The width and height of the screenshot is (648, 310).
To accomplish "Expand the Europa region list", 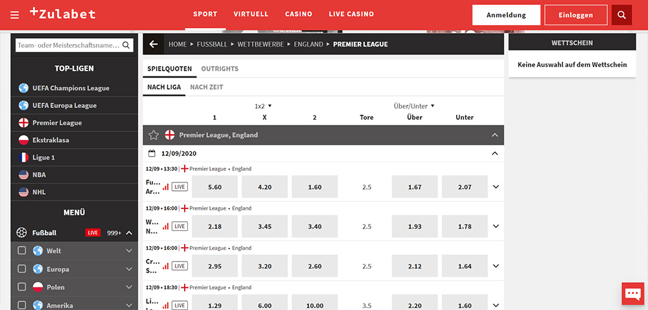I will tap(129, 269).
